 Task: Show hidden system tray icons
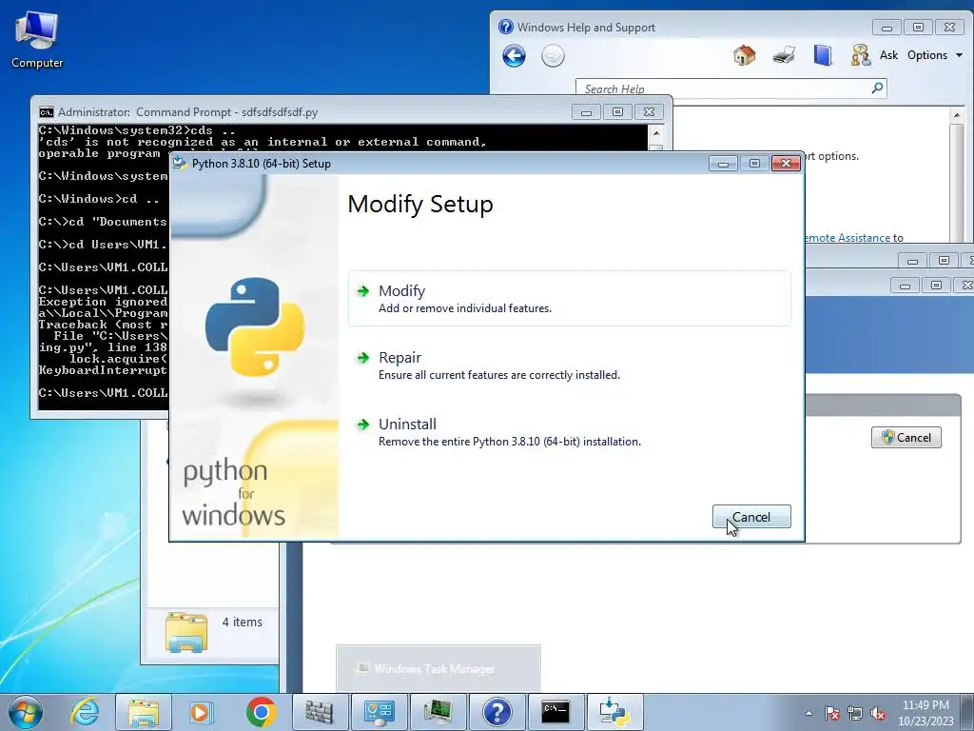[808, 713]
